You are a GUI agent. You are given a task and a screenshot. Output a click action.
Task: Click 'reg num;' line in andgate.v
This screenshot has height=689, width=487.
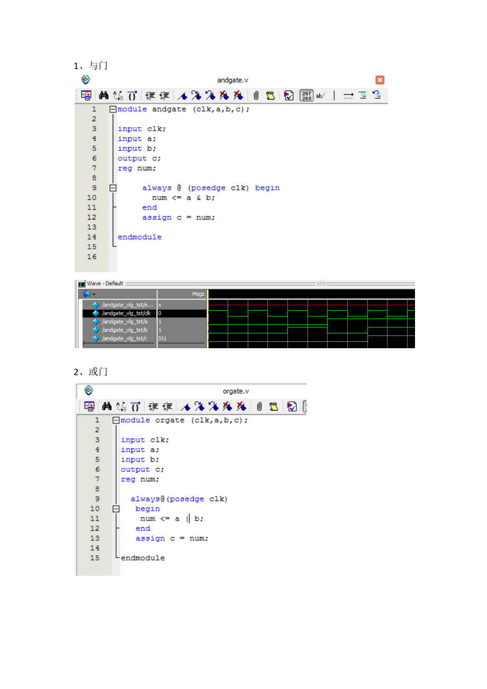(137, 168)
